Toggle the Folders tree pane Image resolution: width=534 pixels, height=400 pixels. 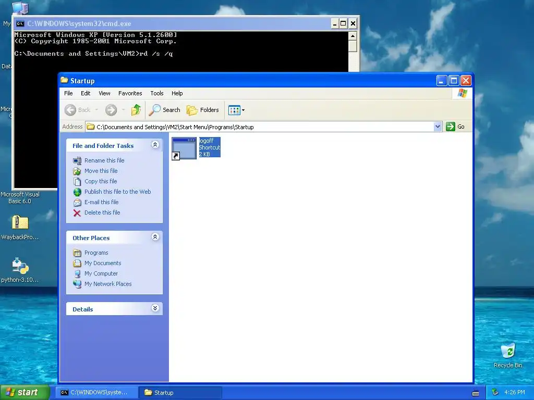[x=203, y=110]
